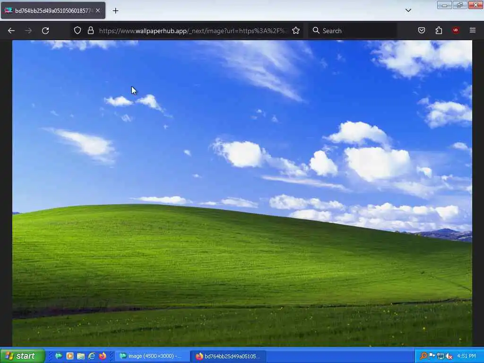
Task: Click the muted volume tray icon
Action: [449, 356]
